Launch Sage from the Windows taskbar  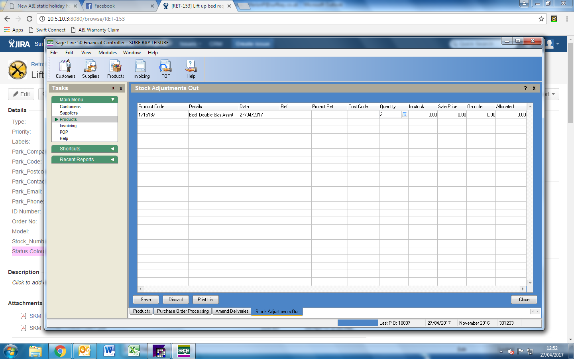(184, 351)
